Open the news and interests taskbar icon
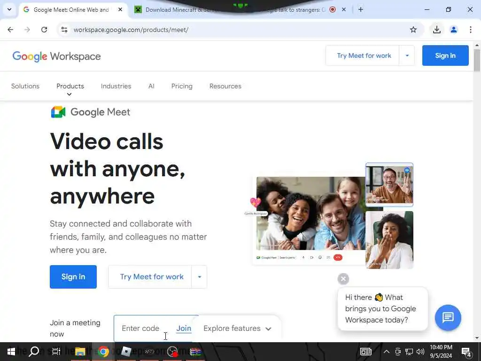481x361 pixels. 365,352
